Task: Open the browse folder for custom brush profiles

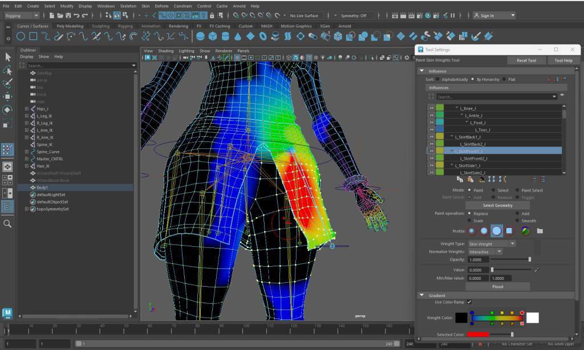Action: click(540, 231)
